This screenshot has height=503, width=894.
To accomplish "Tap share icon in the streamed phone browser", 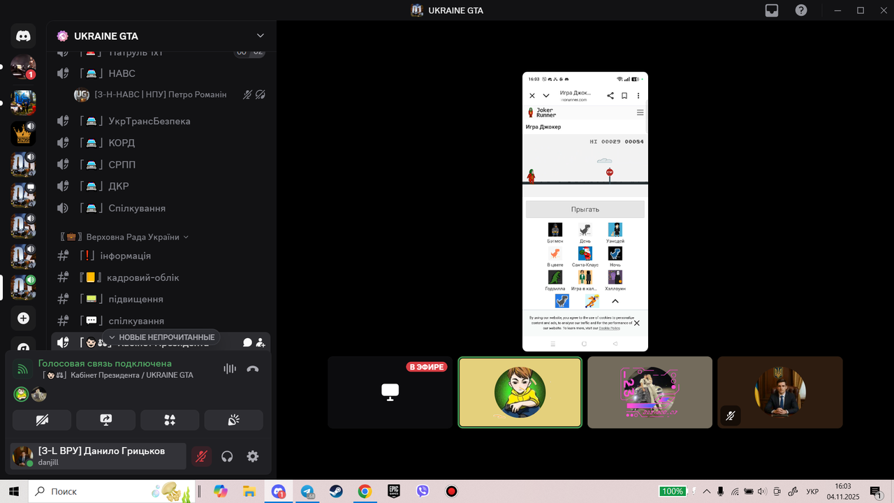I will (610, 96).
